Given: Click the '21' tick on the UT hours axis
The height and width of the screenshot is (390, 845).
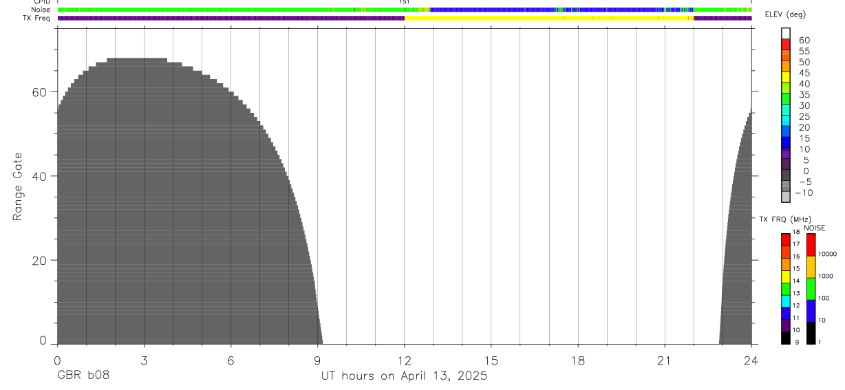Looking at the screenshot, I should (665, 360).
